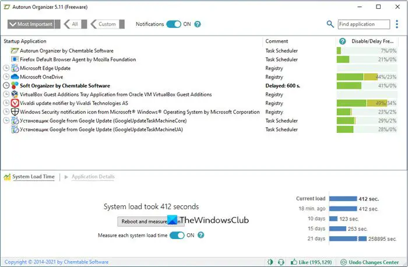
Task: Click the Microsoft OneDrive cloud icon
Action: [x=15, y=77]
